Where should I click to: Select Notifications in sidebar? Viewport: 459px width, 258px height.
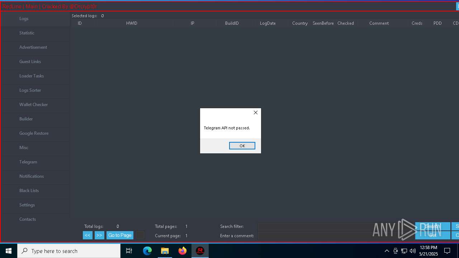pyautogui.click(x=36, y=177)
